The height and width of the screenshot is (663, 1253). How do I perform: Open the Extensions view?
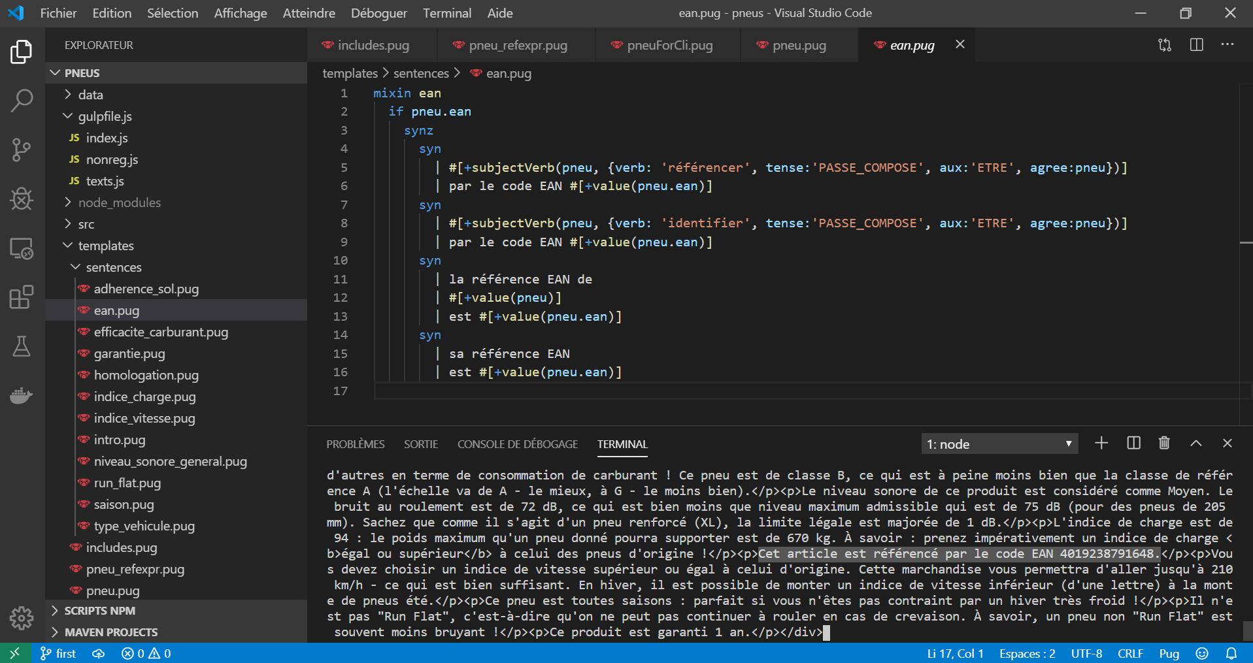click(22, 297)
